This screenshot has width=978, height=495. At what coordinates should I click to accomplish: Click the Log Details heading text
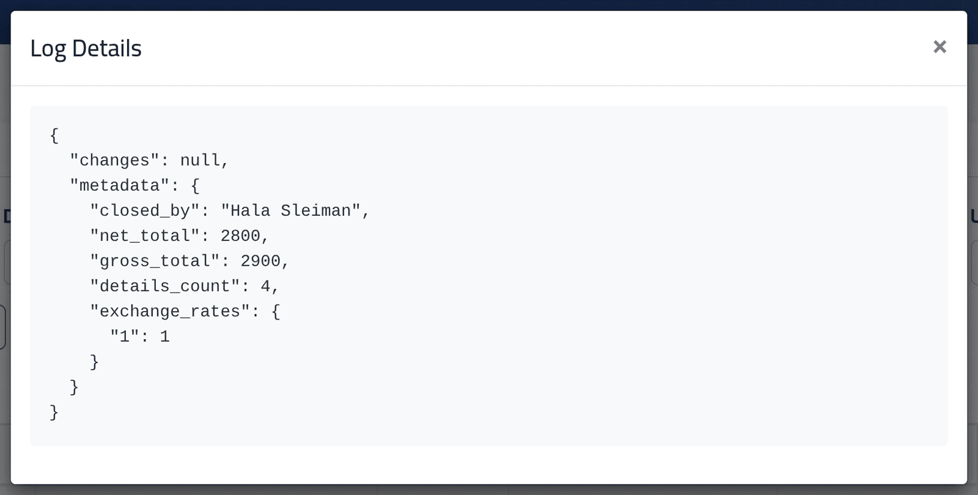(x=86, y=48)
